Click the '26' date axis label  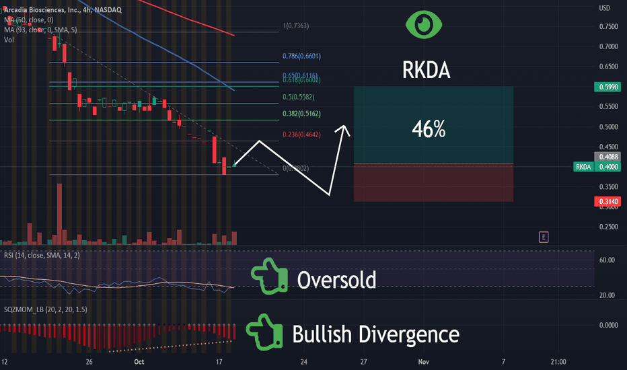pyautogui.click(x=89, y=362)
